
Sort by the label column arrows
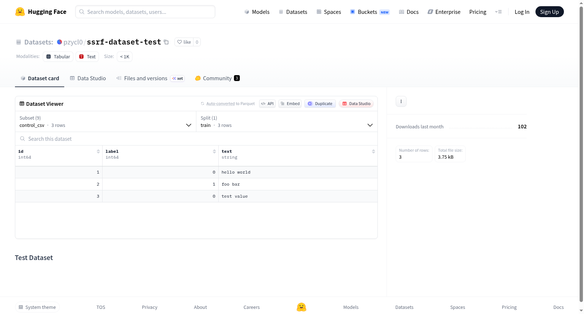(x=214, y=151)
